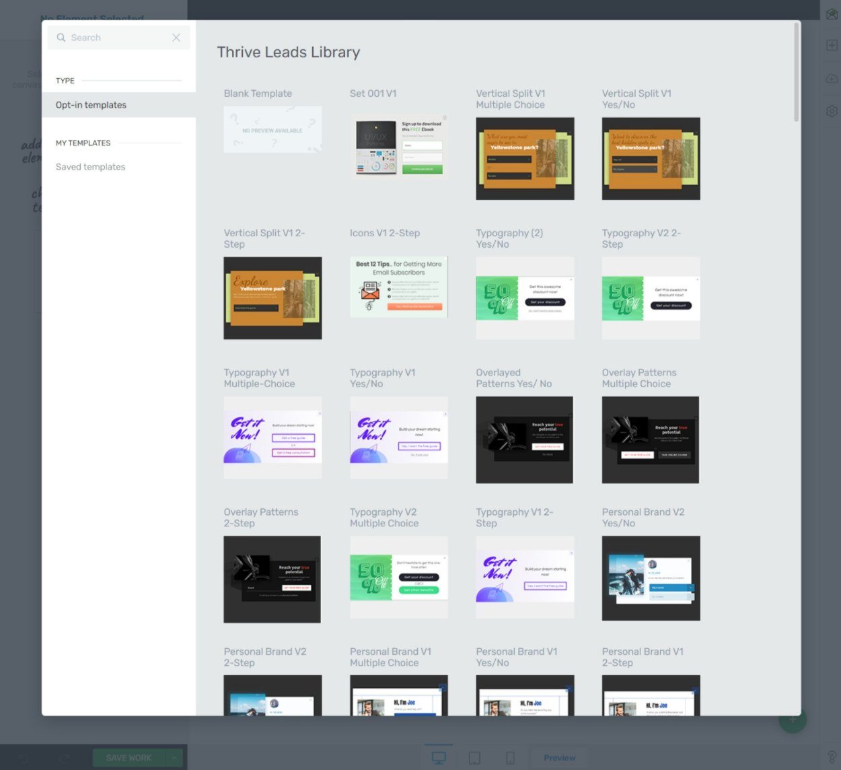Choose Typography V1 Multiple-Choice template
The height and width of the screenshot is (770, 841).
272,438
